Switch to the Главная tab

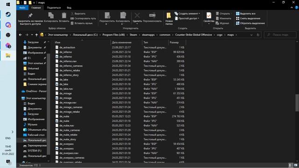click(x=36, y=7)
